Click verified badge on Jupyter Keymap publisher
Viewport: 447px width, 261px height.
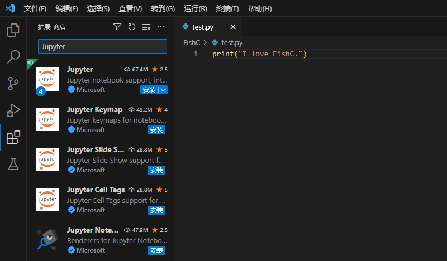point(72,129)
